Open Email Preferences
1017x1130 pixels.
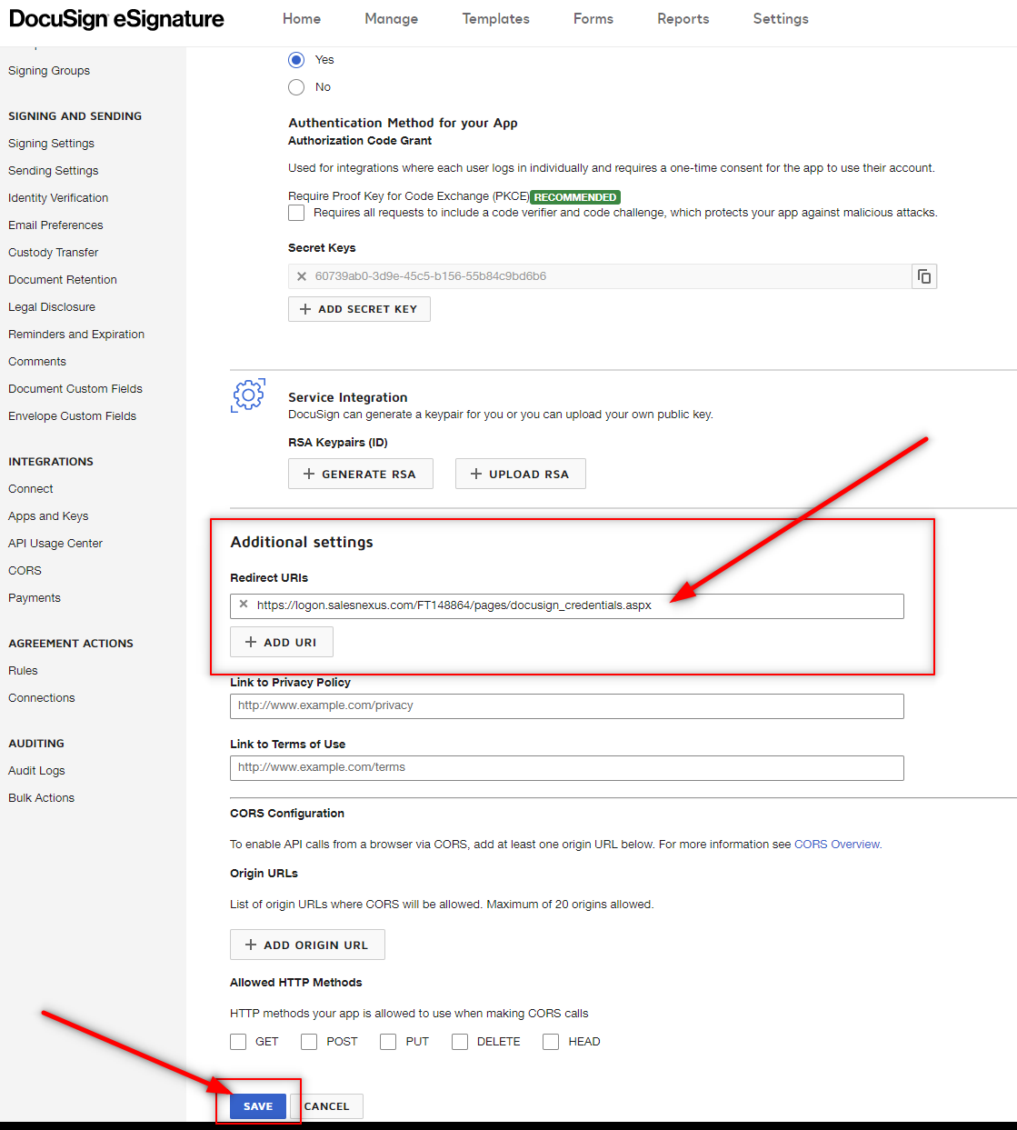(55, 225)
